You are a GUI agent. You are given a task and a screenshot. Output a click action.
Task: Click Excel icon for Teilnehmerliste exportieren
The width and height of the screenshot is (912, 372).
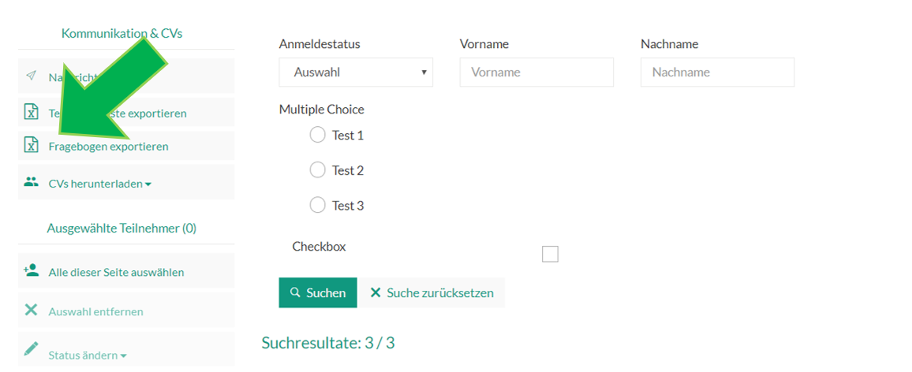pos(31,112)
